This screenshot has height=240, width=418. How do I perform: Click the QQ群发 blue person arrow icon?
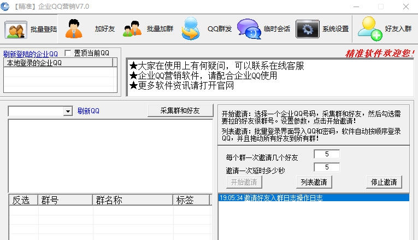click(190, 28)
